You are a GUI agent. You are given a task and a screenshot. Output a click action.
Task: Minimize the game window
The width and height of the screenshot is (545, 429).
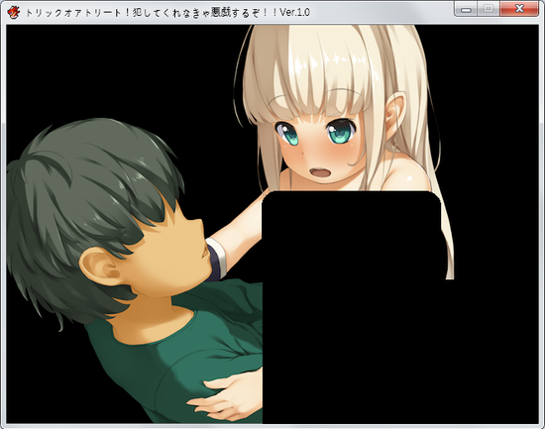466,9
